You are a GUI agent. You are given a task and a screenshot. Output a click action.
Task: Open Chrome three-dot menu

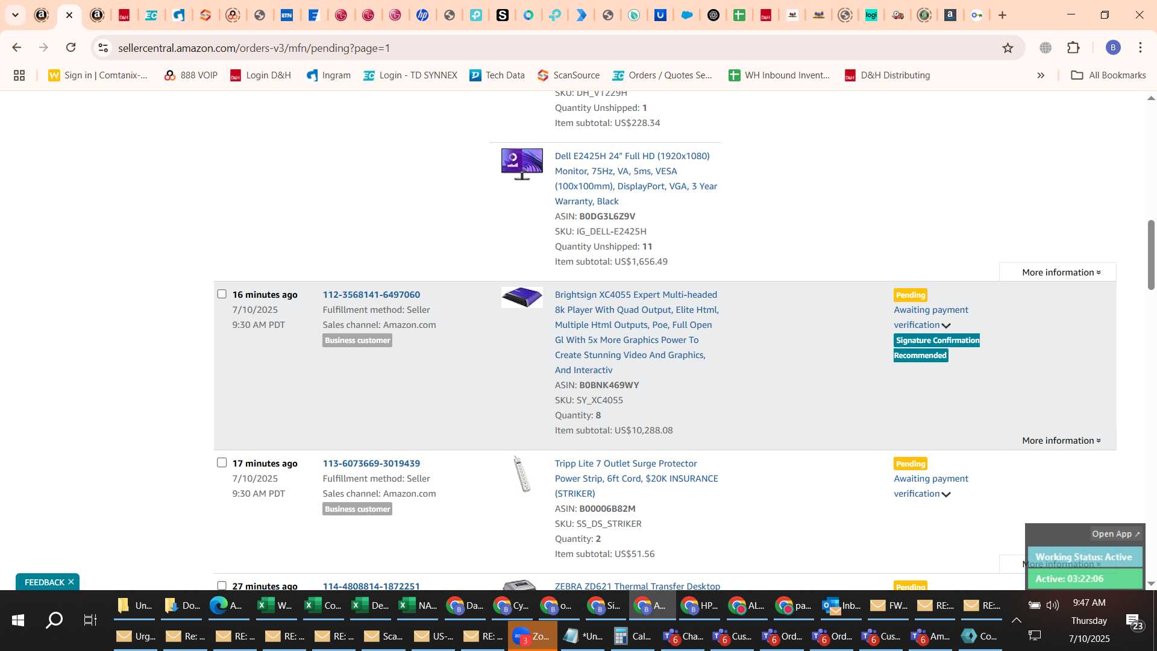tap(1140, 48)
